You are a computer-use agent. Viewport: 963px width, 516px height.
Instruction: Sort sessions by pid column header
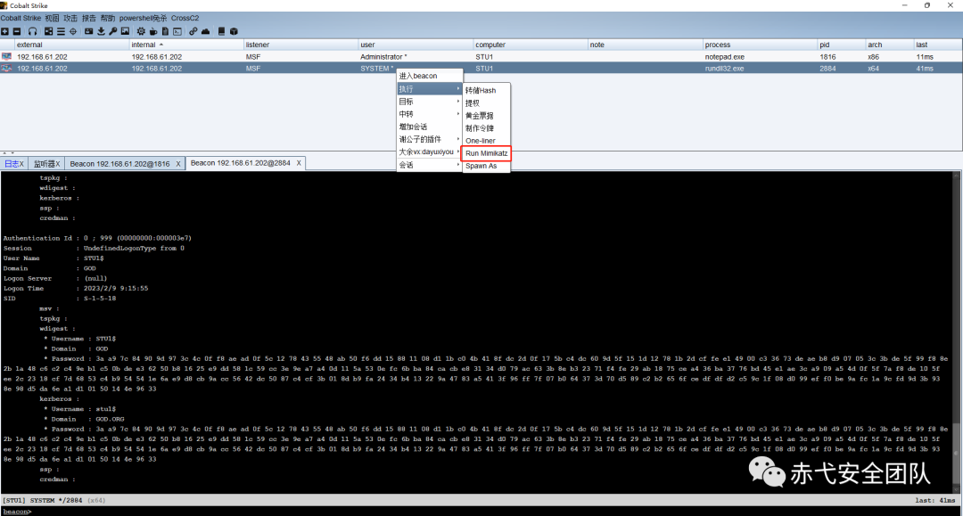point(841,45)
